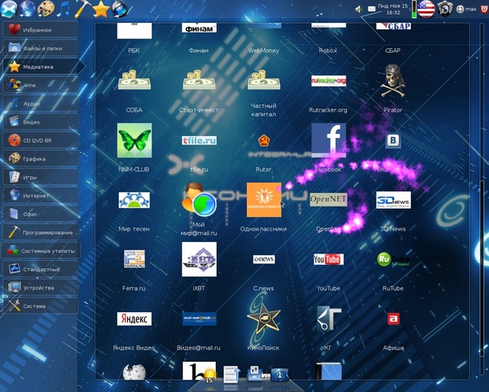Open the max user menu
The width and height of the screenshot is (489, 392).
pyautogui.click(x=467, y=9)
